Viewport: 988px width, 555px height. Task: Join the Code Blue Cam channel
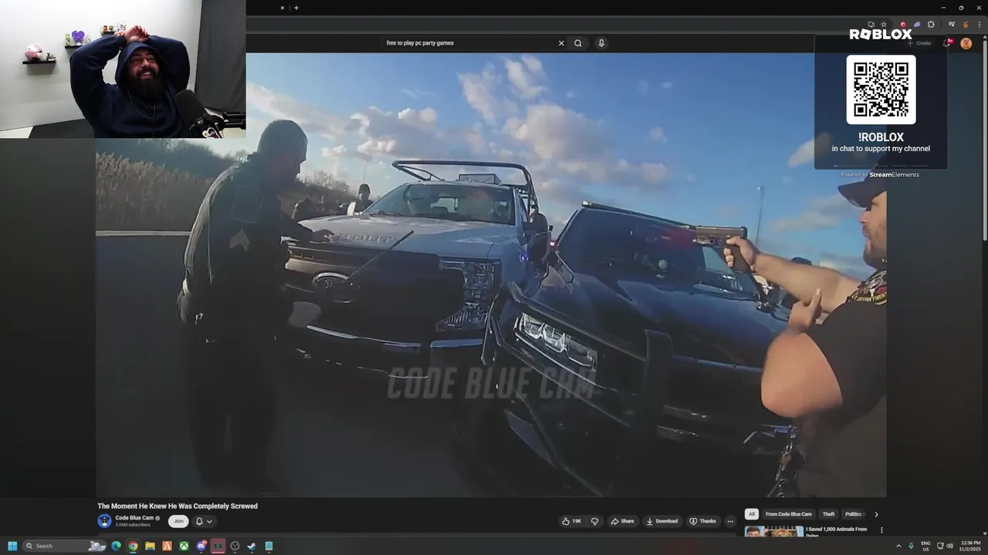[x=178, y=521]
